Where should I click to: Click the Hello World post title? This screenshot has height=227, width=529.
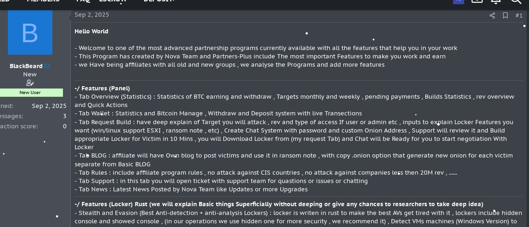tap(91, 32)
